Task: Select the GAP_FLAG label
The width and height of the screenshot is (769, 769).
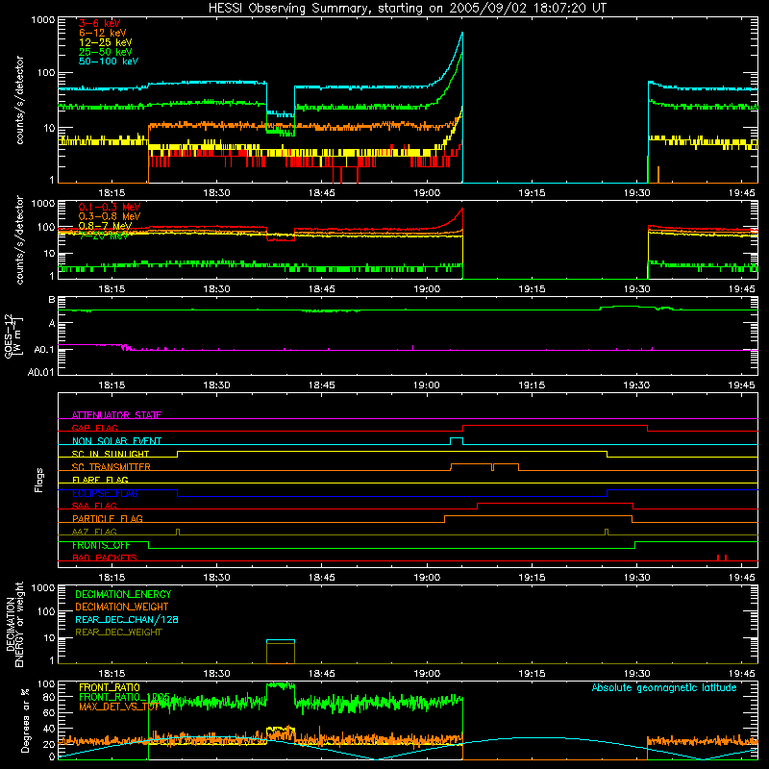Action: click(94, 428)
